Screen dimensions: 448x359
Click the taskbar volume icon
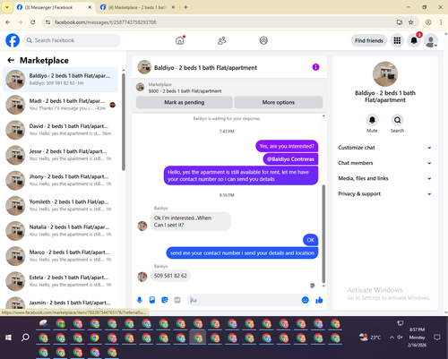pyautogui.click(x=400, y=338)
